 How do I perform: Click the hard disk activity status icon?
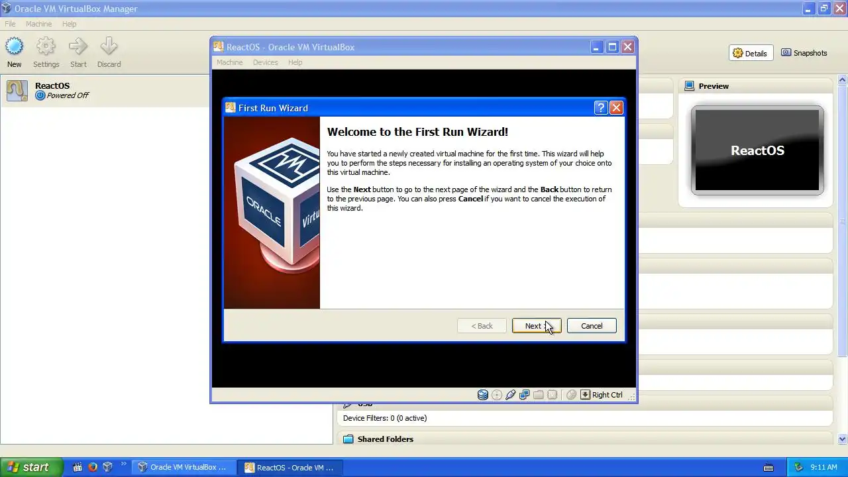(483, 395)
